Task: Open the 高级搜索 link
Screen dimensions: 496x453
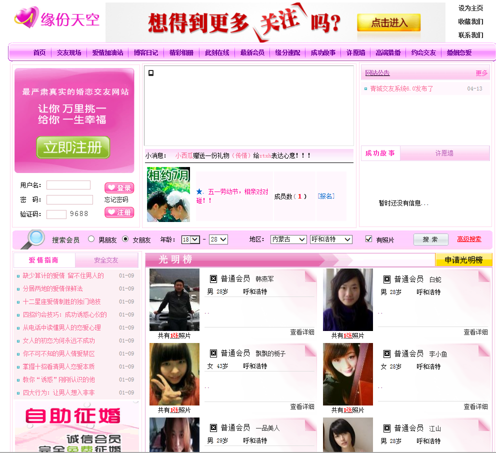Action: (469, 239)
